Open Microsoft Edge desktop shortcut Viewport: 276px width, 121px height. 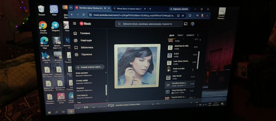[44, 43]
